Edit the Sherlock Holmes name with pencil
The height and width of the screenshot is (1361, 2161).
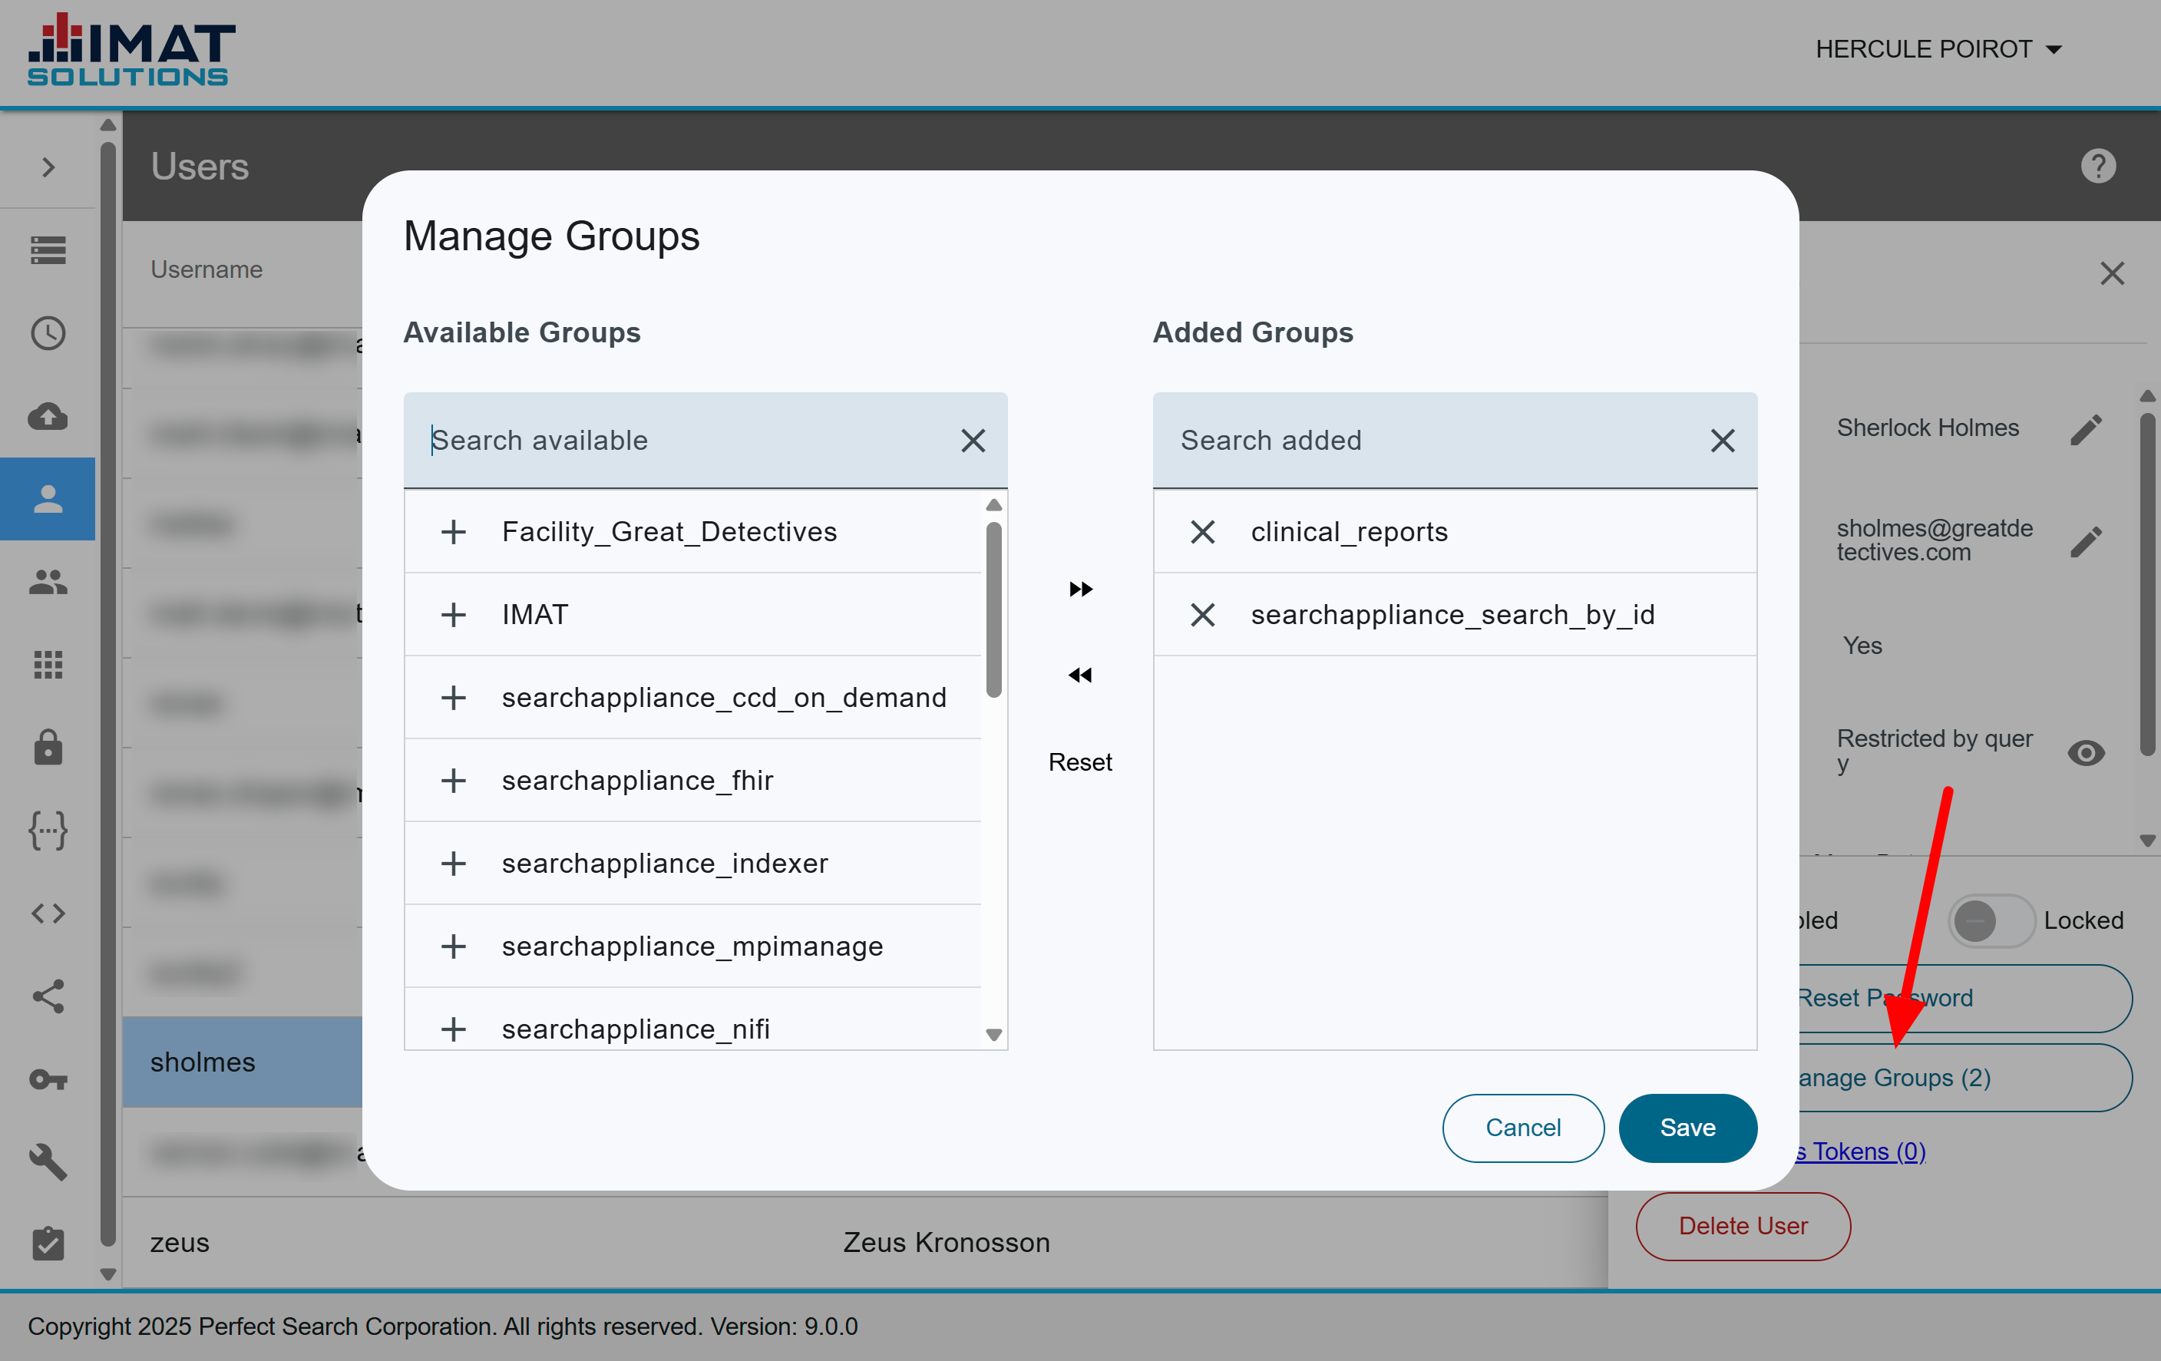(x=2087, y=430)
